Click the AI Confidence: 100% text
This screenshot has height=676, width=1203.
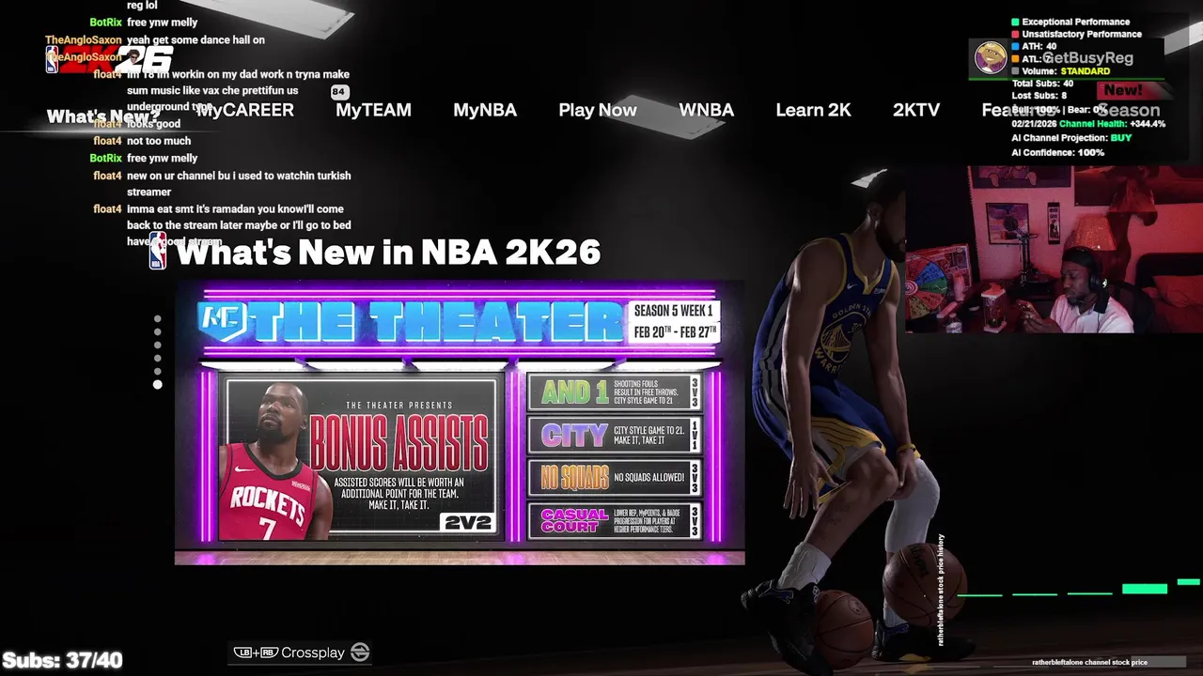(1058, 152)
